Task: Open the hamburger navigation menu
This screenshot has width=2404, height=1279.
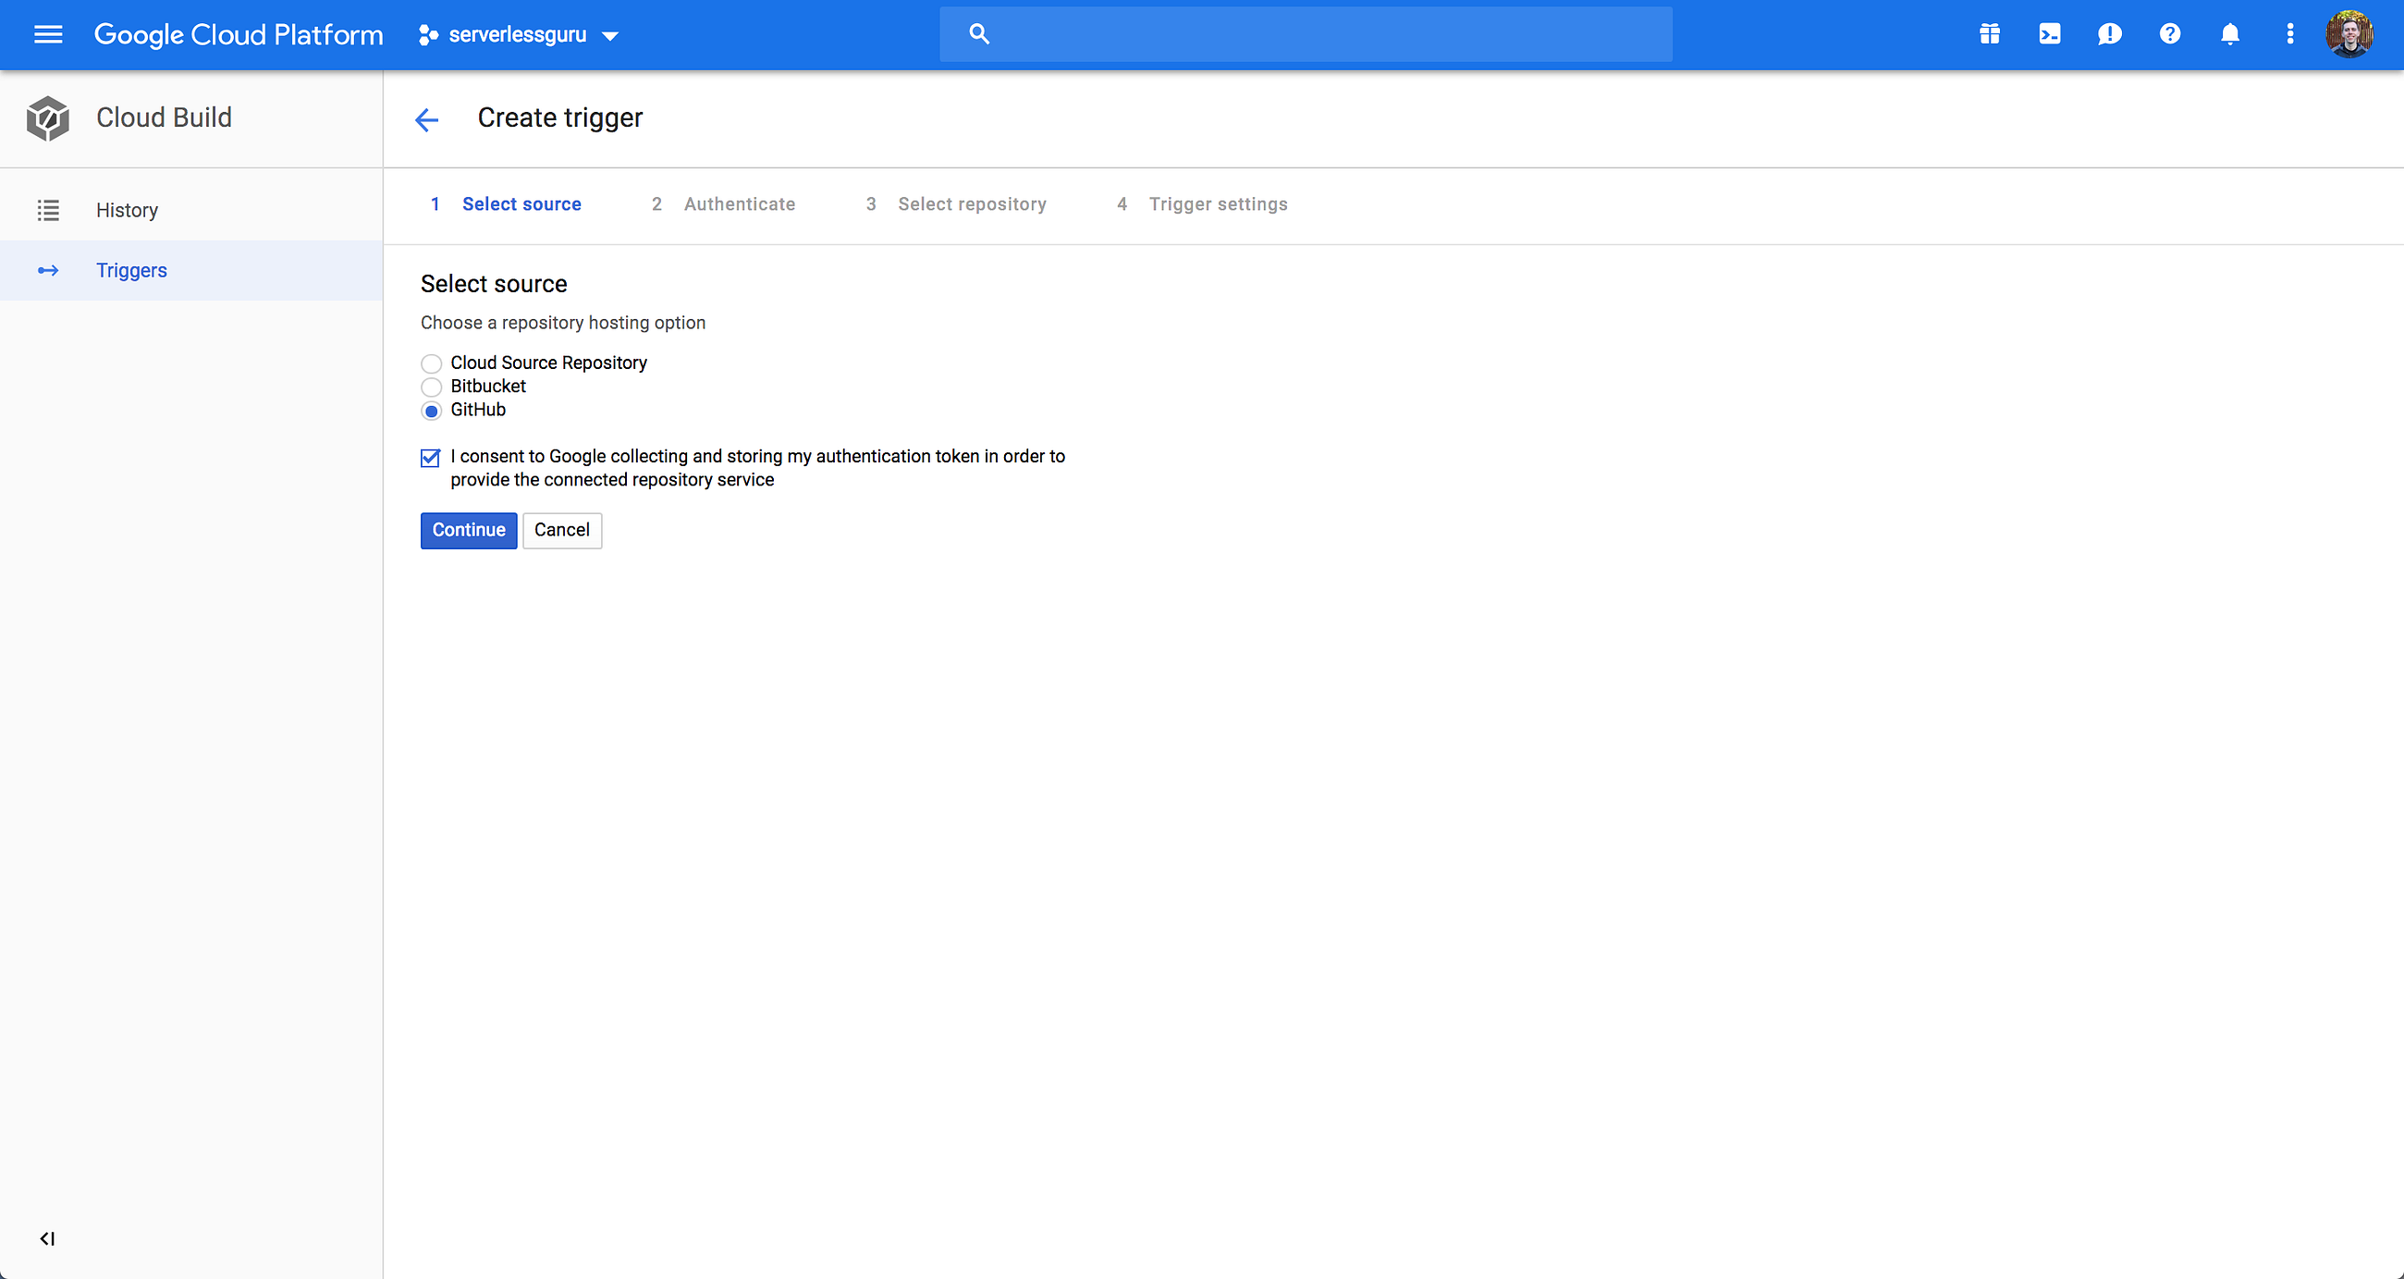Action: (x=47, y=34)
